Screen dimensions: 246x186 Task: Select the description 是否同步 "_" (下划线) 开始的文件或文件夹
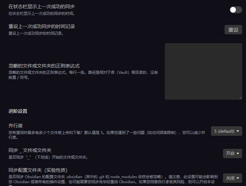click(48, 157)
